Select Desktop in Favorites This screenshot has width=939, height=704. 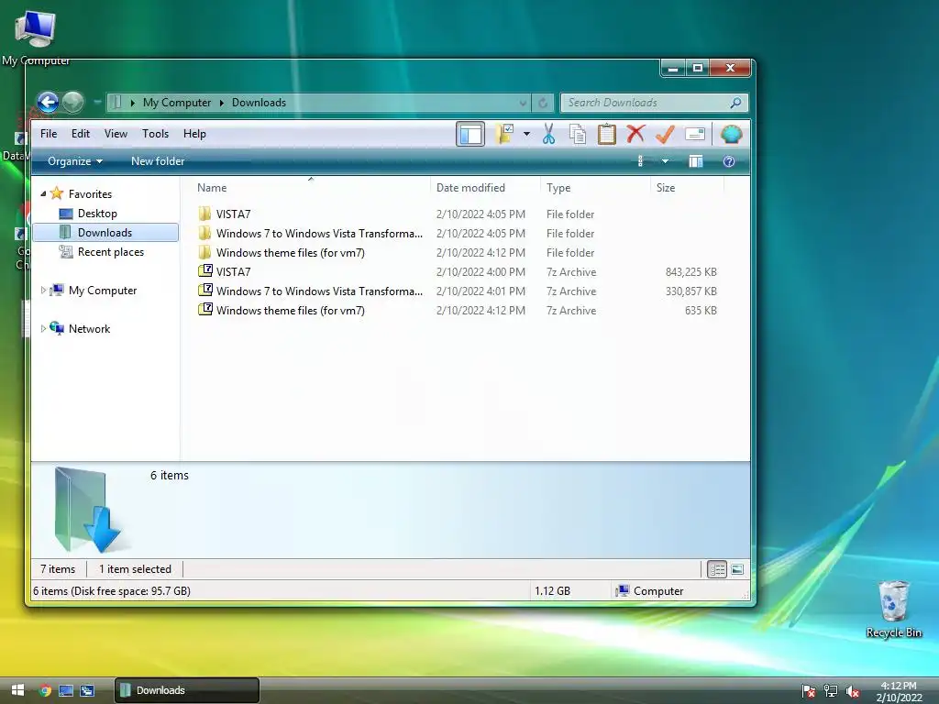click(97, 214)
